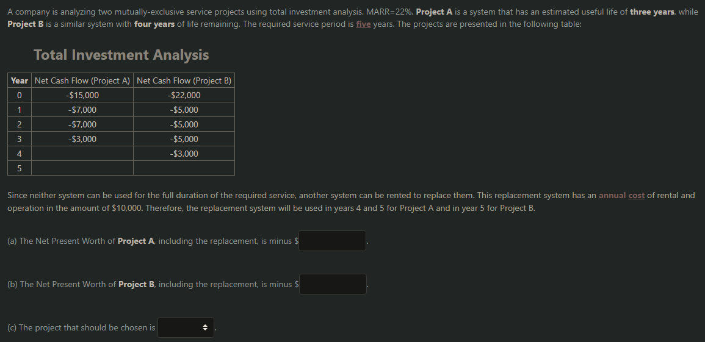Click the empty Year 5 Project B cell

[184, 168]
